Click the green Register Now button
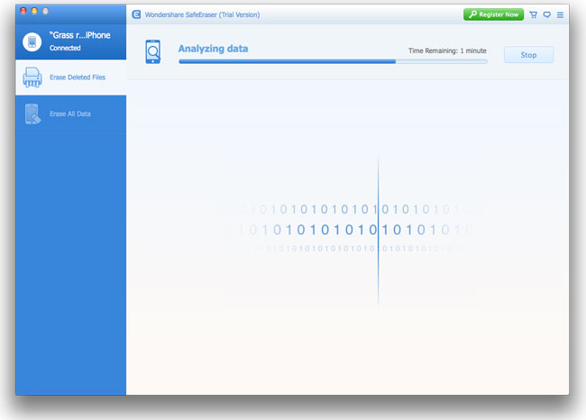Screen dimensions: 586x420 coord(493,14)
